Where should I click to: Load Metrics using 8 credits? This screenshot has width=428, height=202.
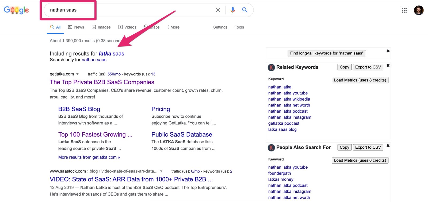360,80
